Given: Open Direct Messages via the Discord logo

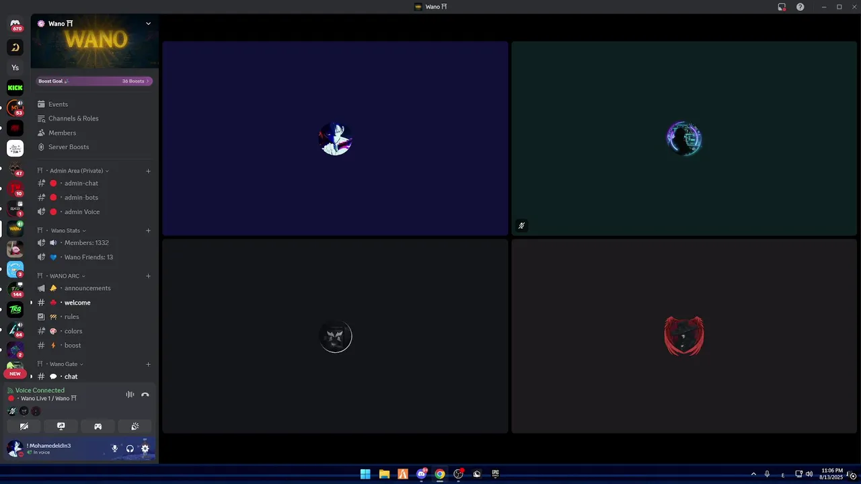Looking at the screenshot, I should (15, 25).
